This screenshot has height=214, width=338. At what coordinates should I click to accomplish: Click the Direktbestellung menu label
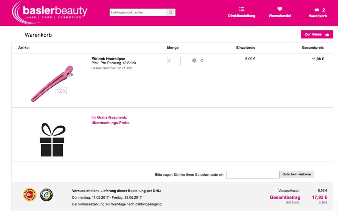pos(242,16)
